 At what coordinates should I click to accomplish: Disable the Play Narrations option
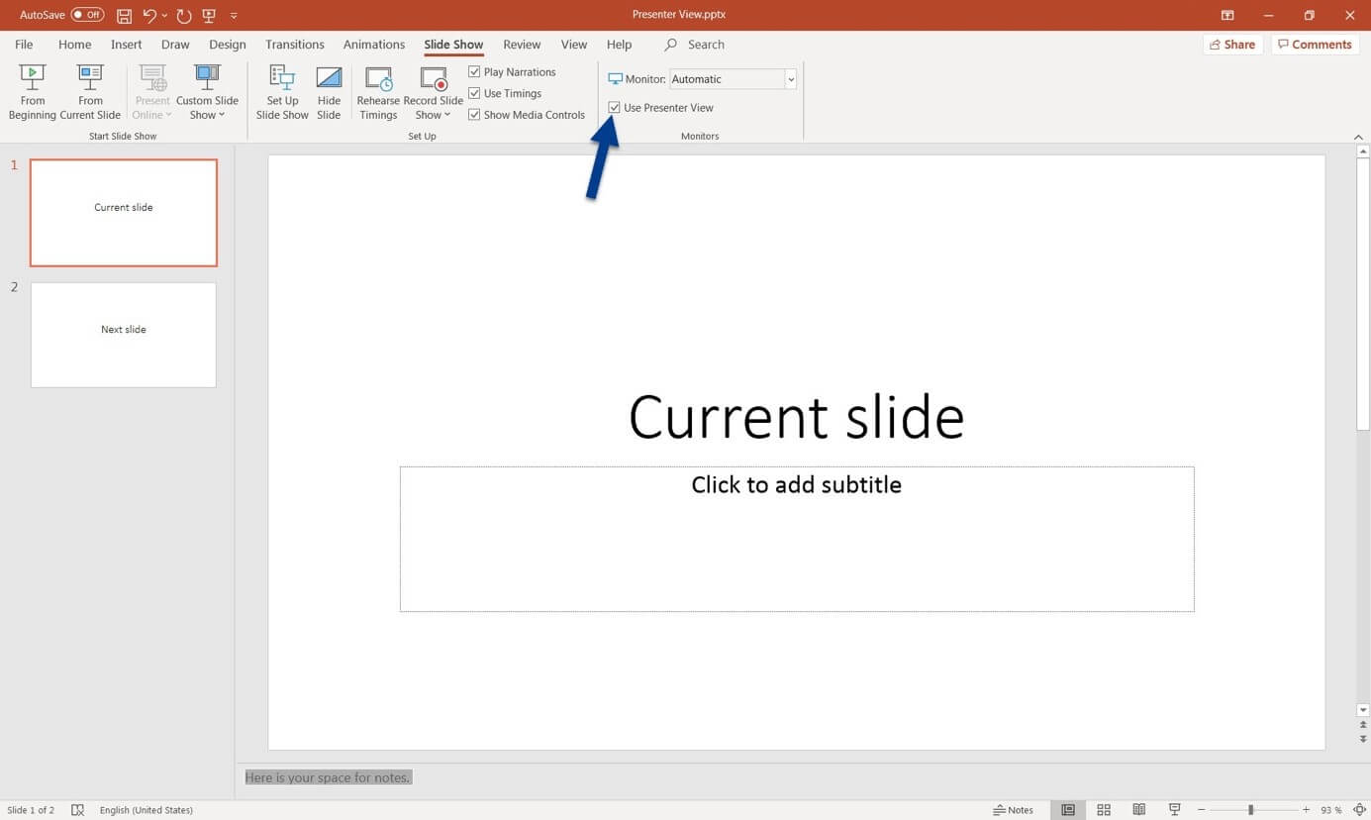[x=474, y=71]
